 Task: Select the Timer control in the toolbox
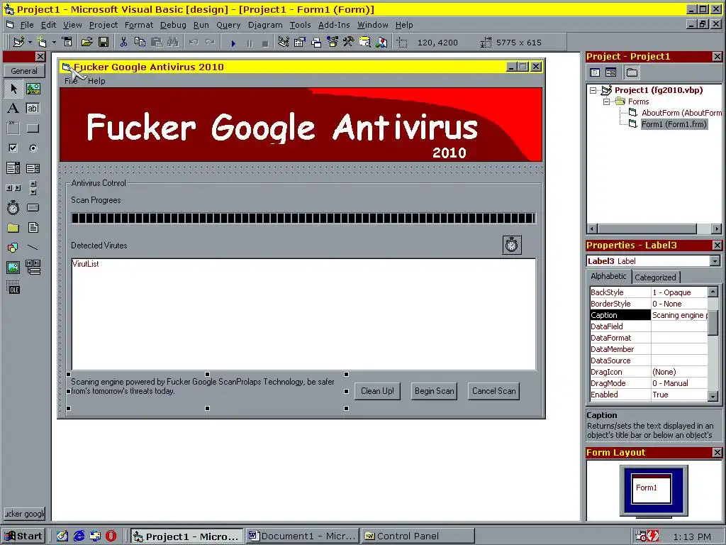coord(13,208)
